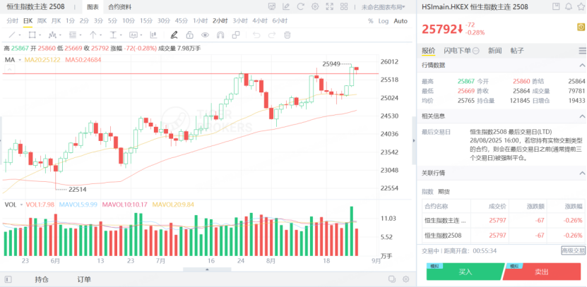
Task: Open the 帖子 tab
Action: click(x=517, y=51)
